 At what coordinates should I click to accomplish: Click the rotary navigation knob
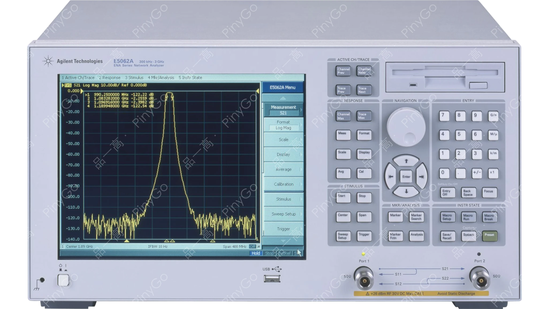click(x=406, y=126)
